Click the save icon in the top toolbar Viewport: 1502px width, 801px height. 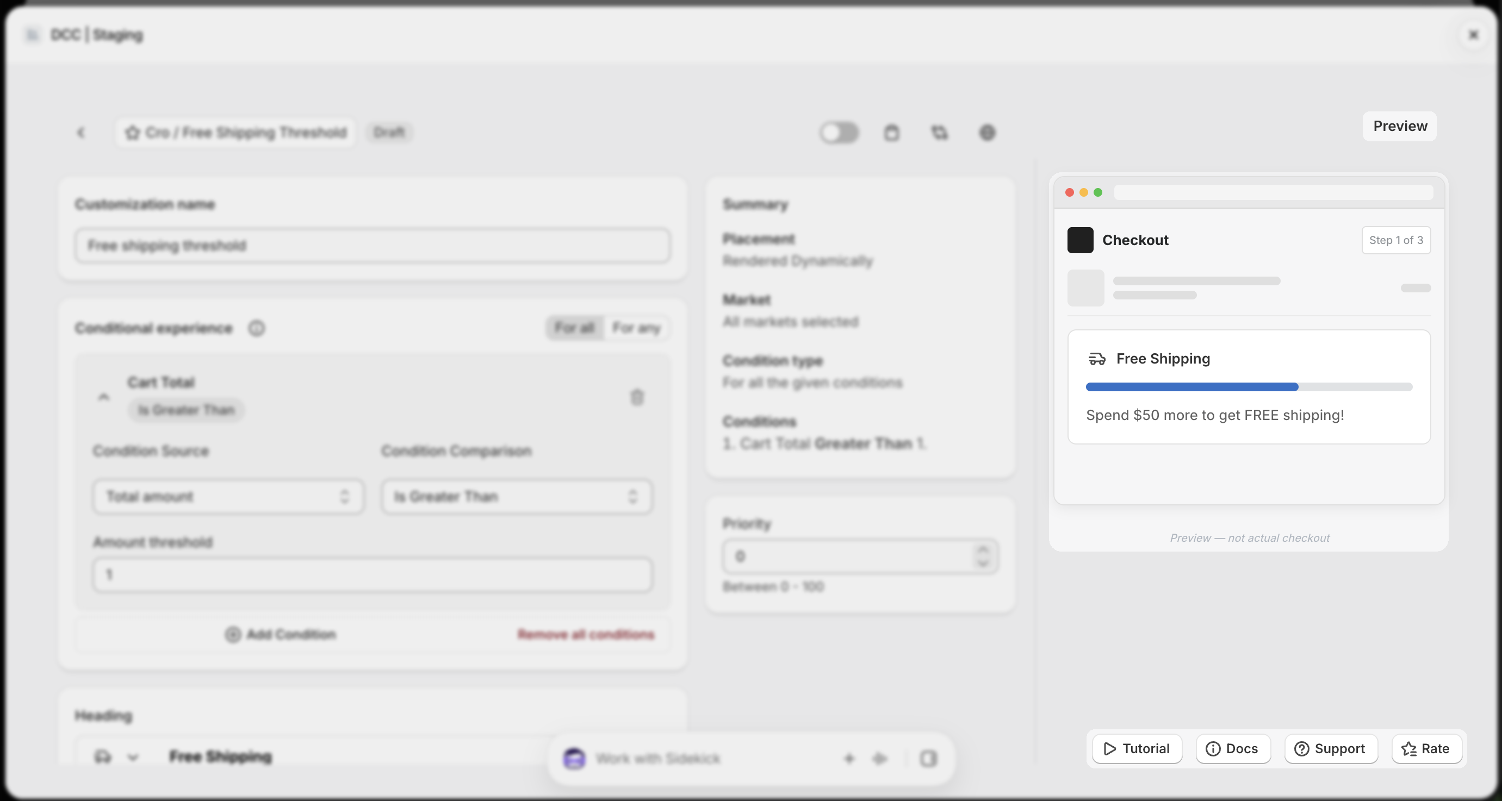click(x=891, y=133)
